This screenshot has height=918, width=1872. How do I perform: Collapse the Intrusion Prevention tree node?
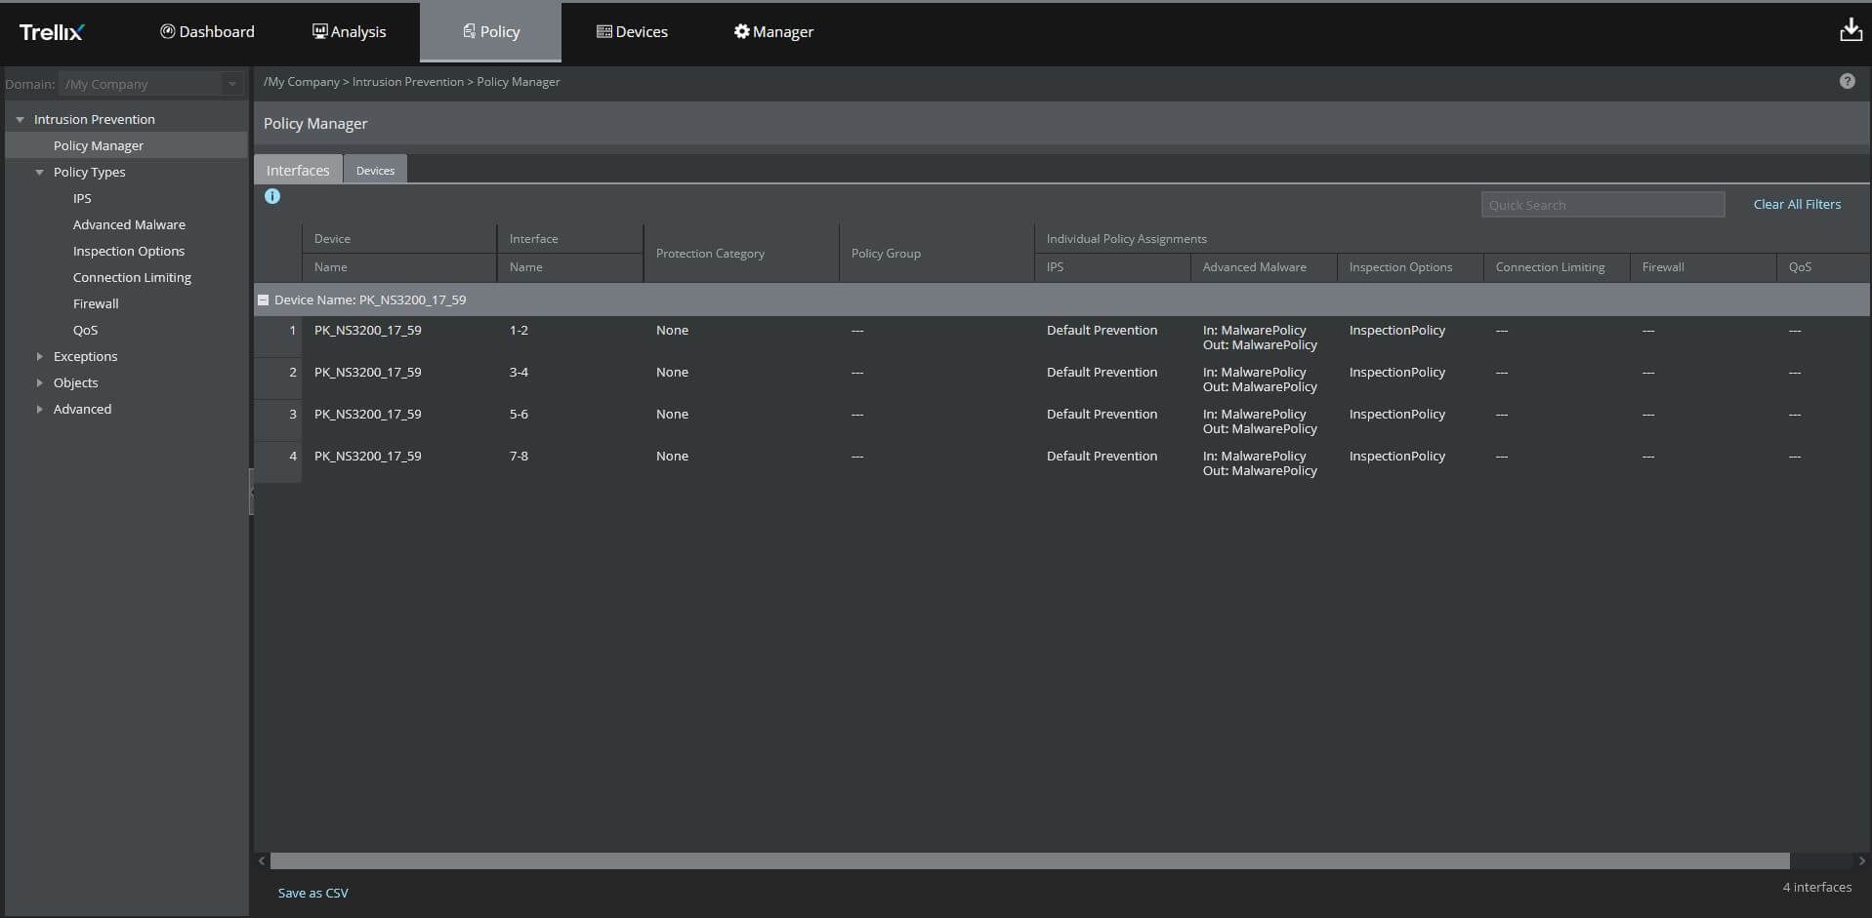(x=20, y=119)
